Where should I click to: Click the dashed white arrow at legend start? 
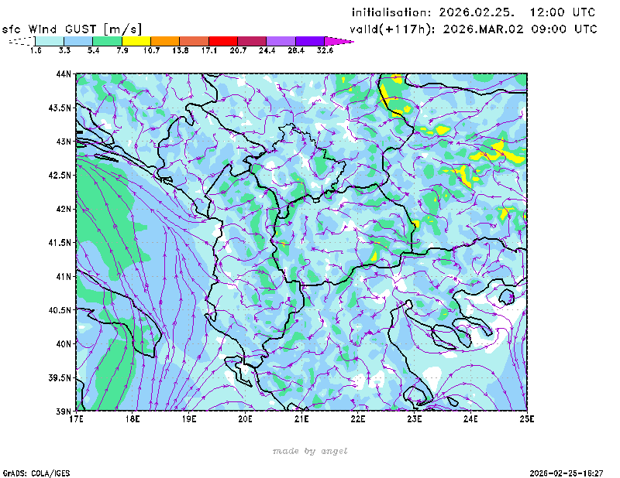click(19, 40)
